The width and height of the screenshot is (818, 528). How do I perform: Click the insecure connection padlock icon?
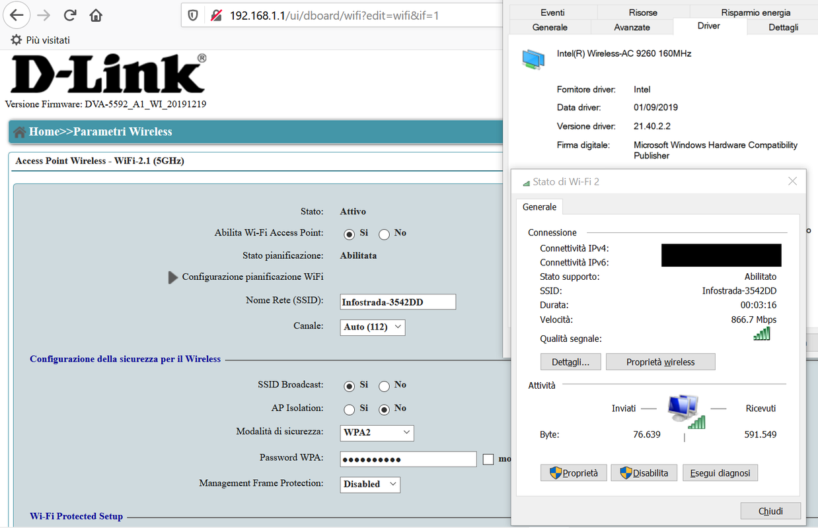pyautogui.click(x=215, y=15)
